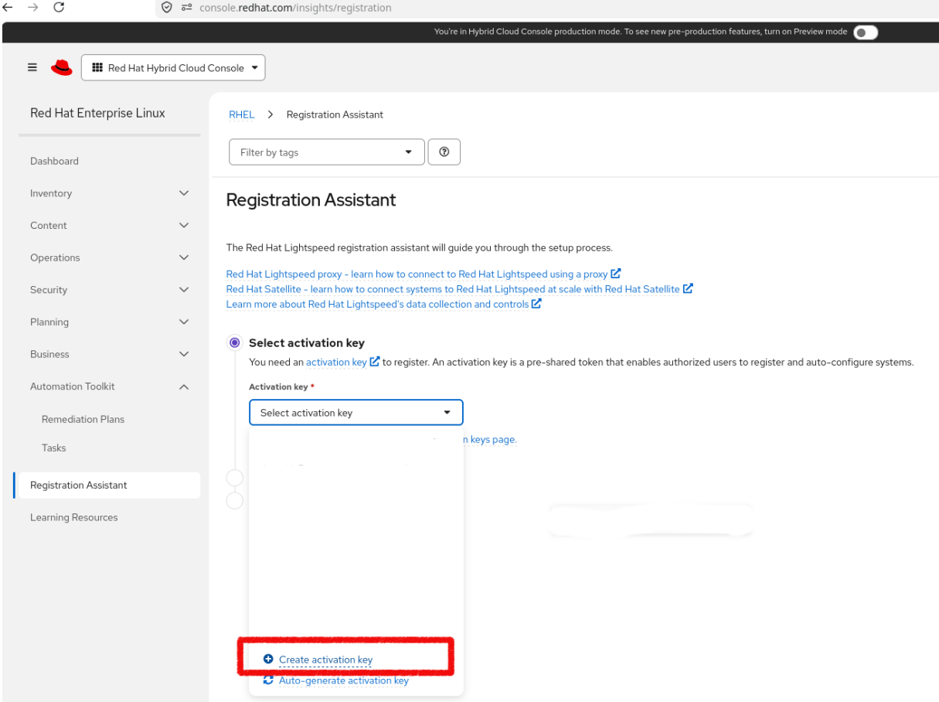939x702 pixels.
Task: Open Red Hat Lightspeed proxy learn link
Action: 417,274
